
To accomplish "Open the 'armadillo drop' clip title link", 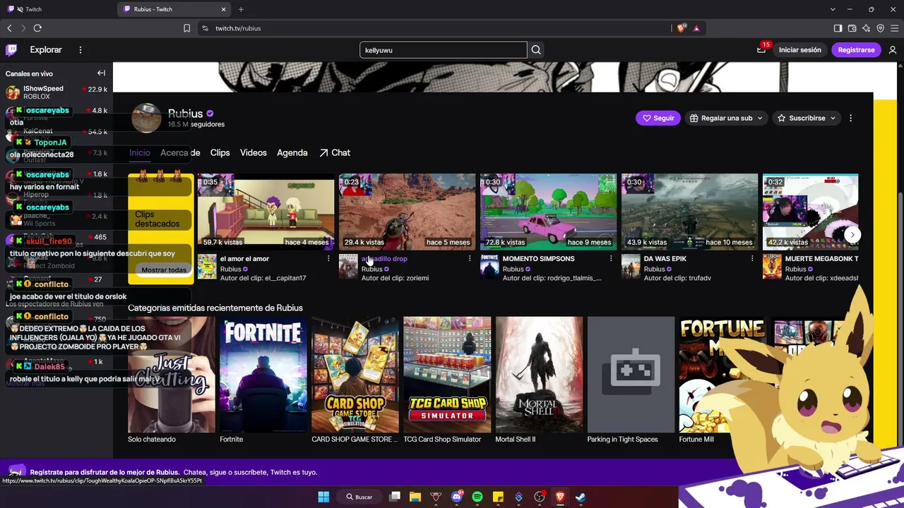I will click(384, 259).
